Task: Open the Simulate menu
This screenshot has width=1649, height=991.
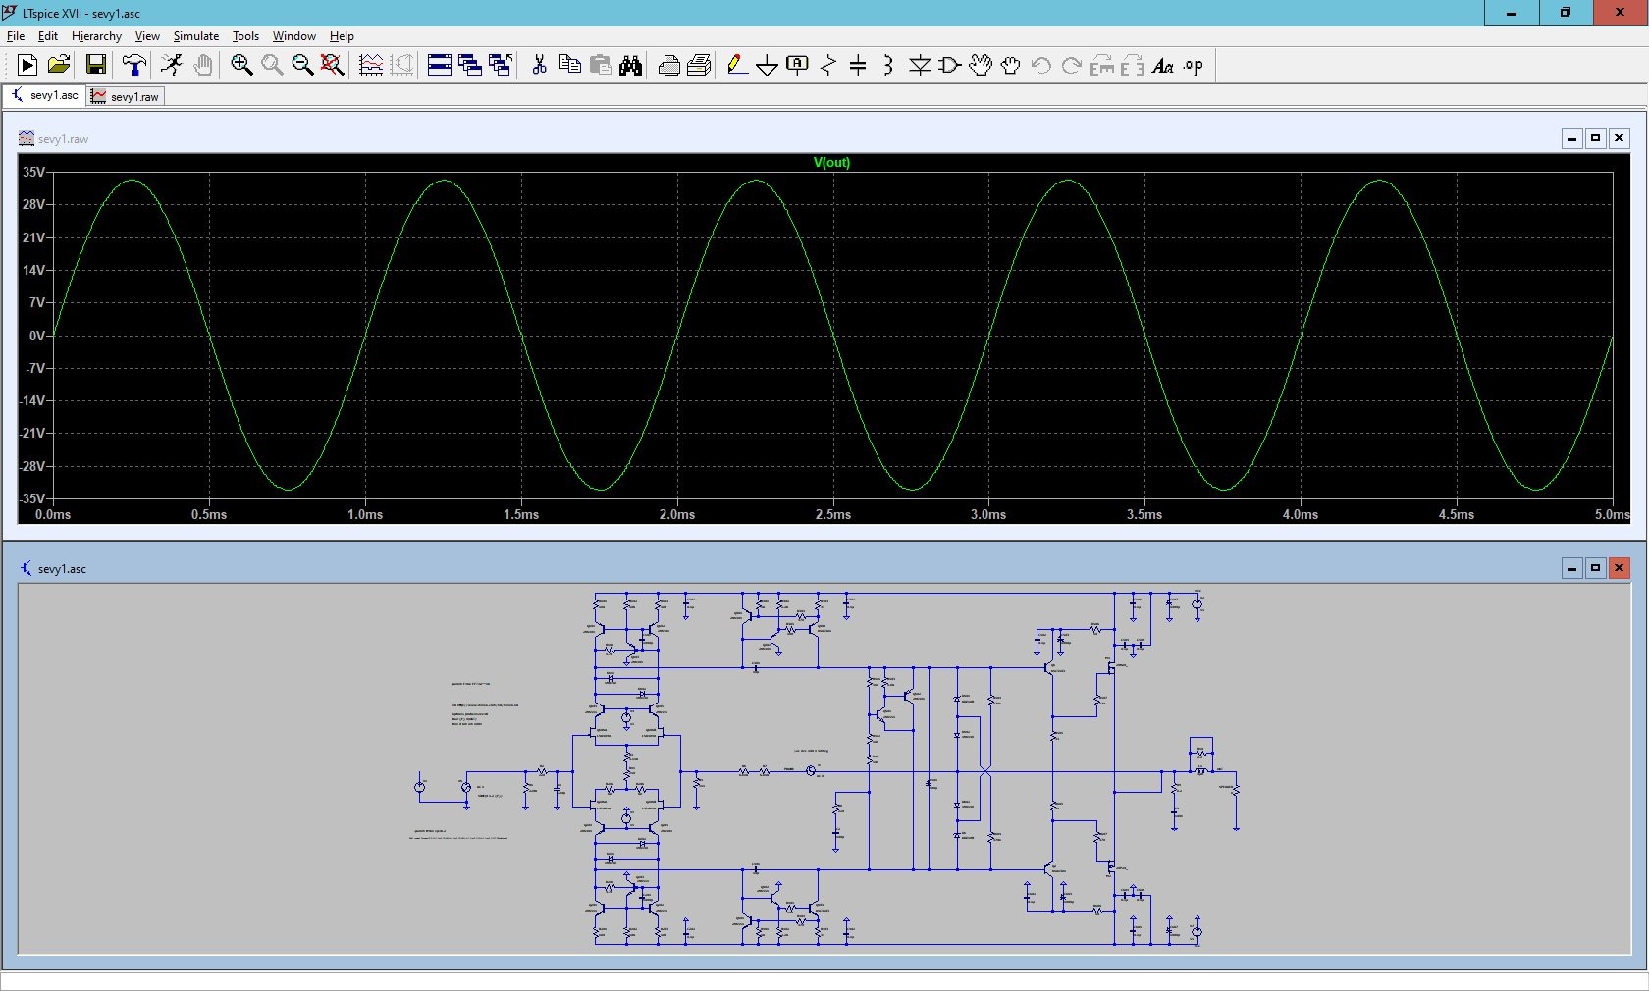Action: tap(196, 36)
